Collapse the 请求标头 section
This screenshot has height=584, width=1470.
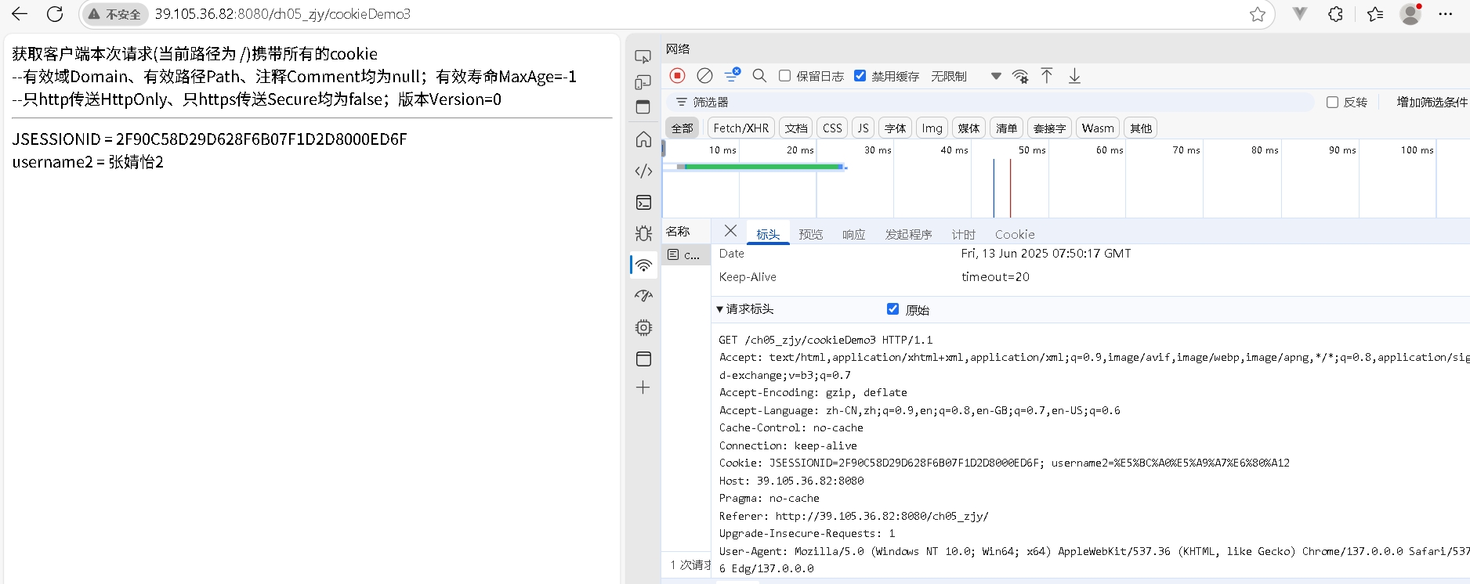(720, 309)
